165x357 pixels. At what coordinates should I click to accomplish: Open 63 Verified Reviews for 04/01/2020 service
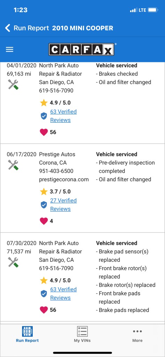click(63, 116)
